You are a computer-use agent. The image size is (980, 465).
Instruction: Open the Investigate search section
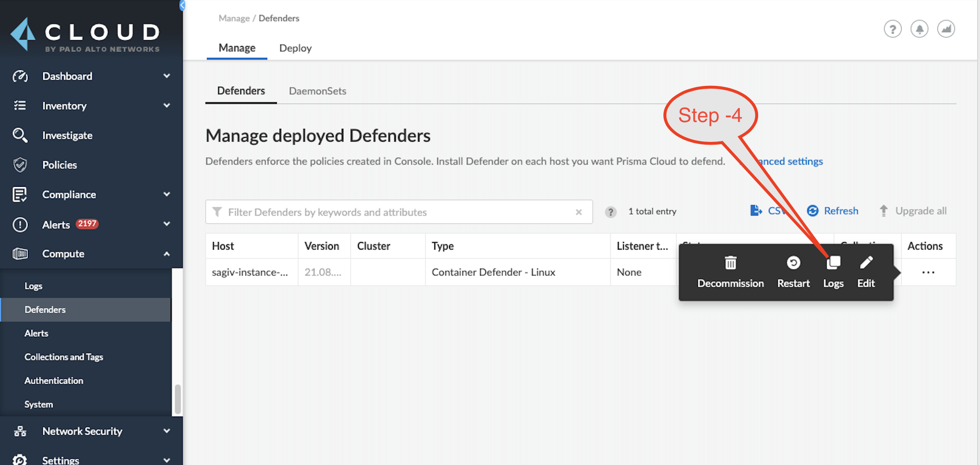(x=67, y=135)
